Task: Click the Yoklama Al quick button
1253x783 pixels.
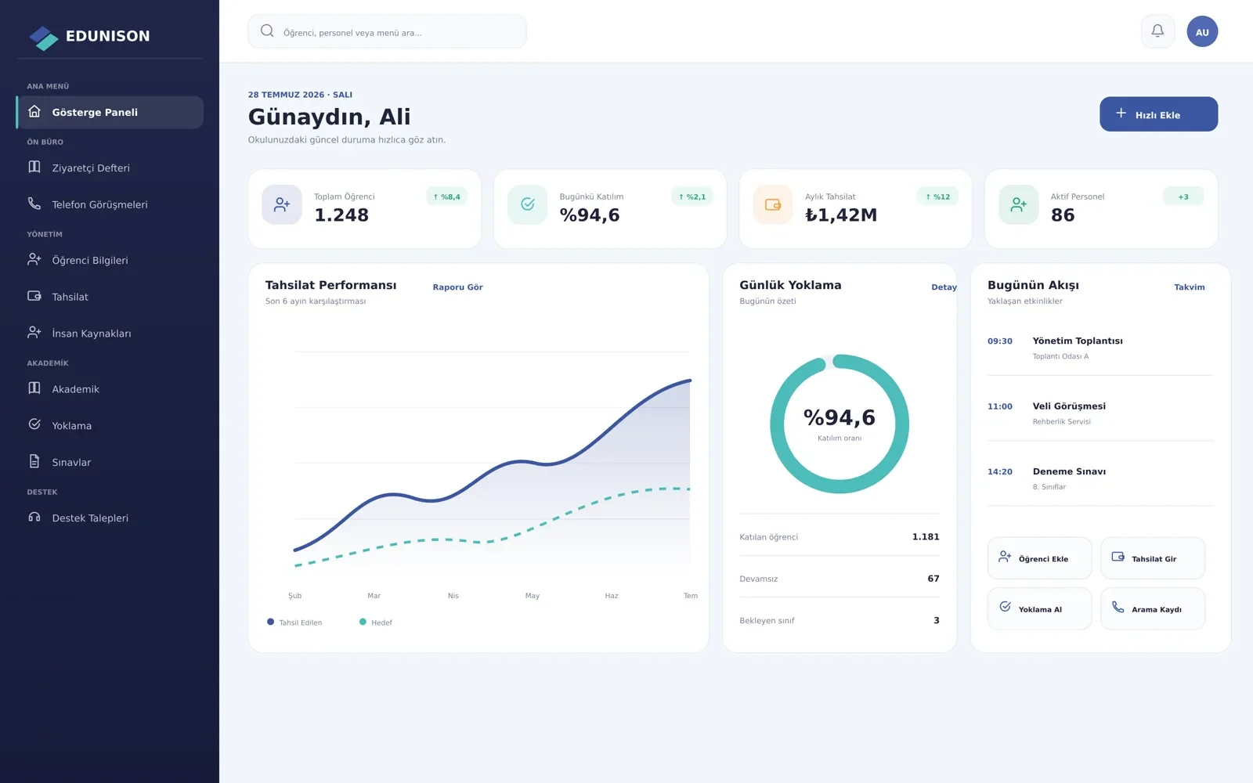Action: click(x=1039, y=608)
